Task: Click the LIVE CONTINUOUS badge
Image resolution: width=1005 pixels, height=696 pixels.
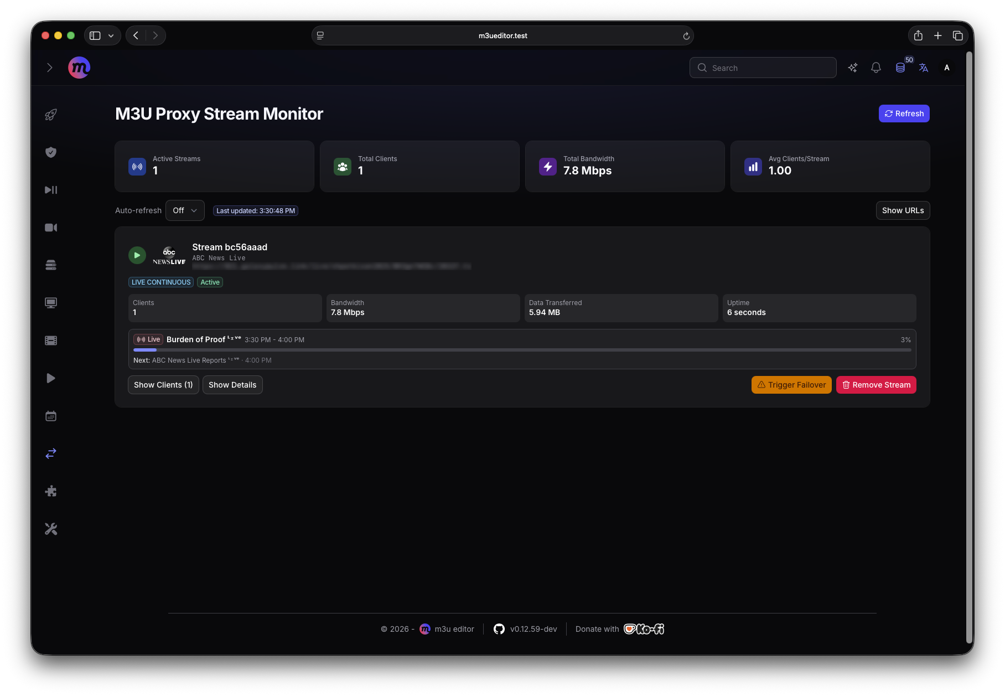Action: tap(161, 282)
